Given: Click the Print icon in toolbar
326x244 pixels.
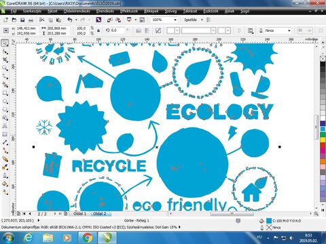Looking at the screenshot, I should tap(31, 20).
